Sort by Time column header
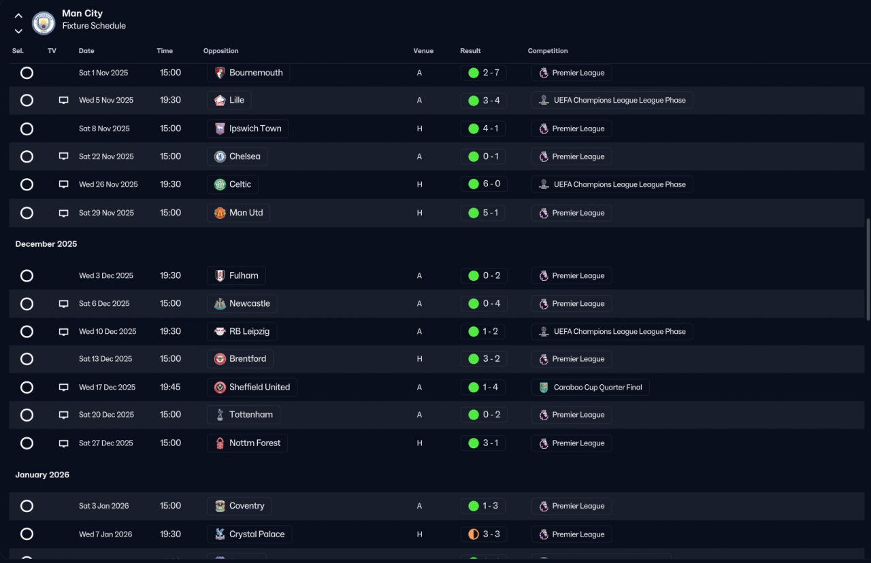This screenshot has width=871, height=563. tap(165, 51)
